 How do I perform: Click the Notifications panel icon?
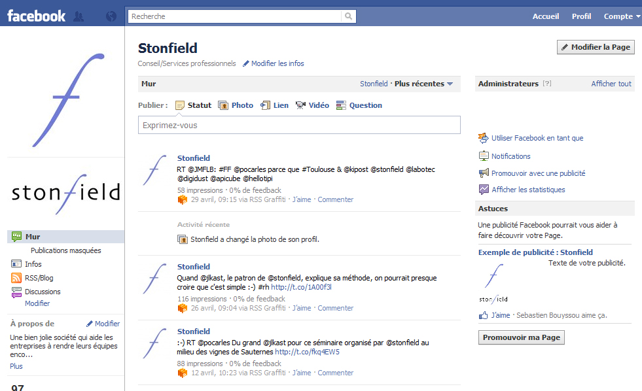[x=484, y=156]
